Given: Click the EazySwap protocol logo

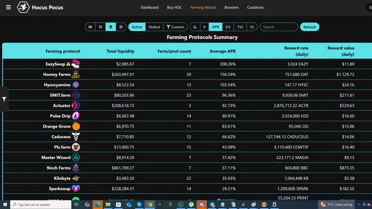Looking at the screenshot, I should click(x=76, y=64).
